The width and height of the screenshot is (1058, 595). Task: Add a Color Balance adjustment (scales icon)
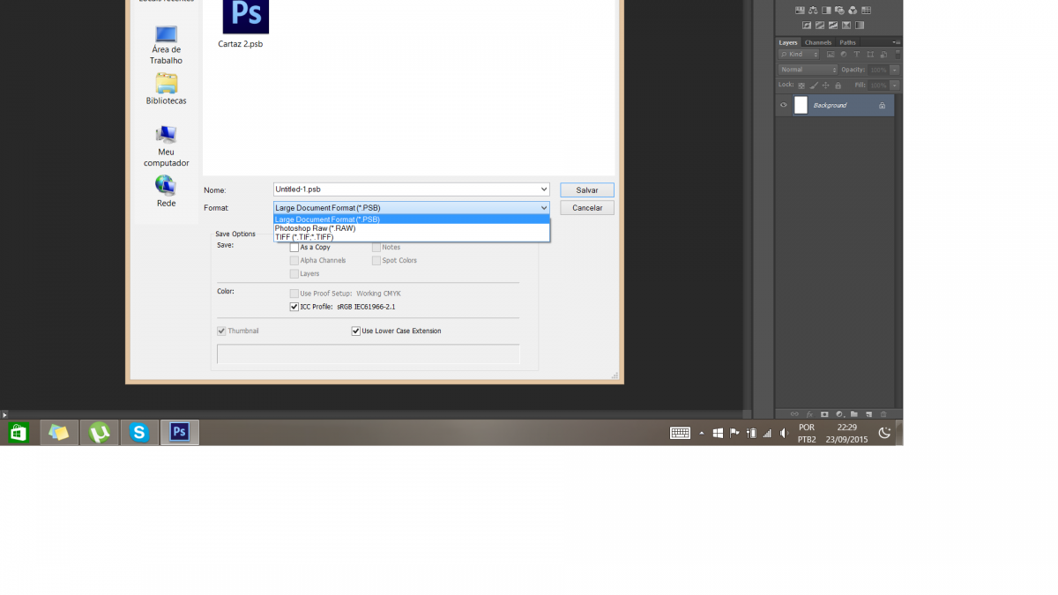(x=813, y=11)
